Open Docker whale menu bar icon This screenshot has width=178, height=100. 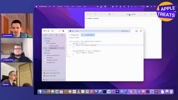(113, 7)
